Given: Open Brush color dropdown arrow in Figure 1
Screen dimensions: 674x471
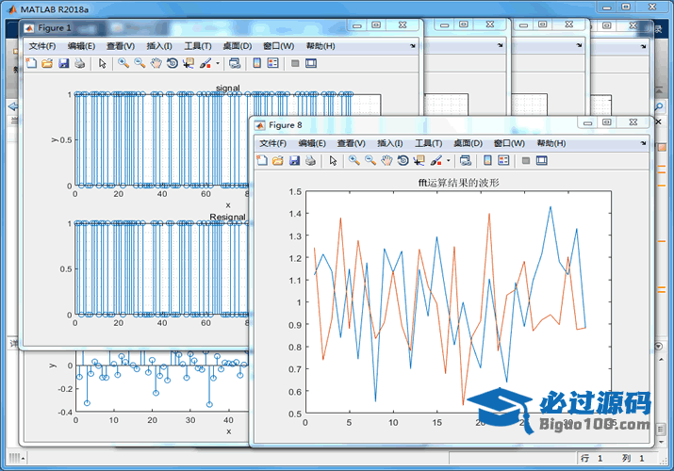Looking at the screenshot, I should tap(218, 63).
